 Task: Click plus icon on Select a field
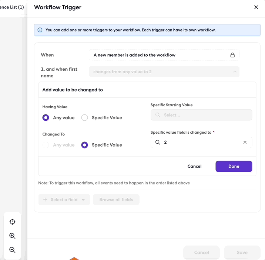pyautogui.click(x=45, y=200)
